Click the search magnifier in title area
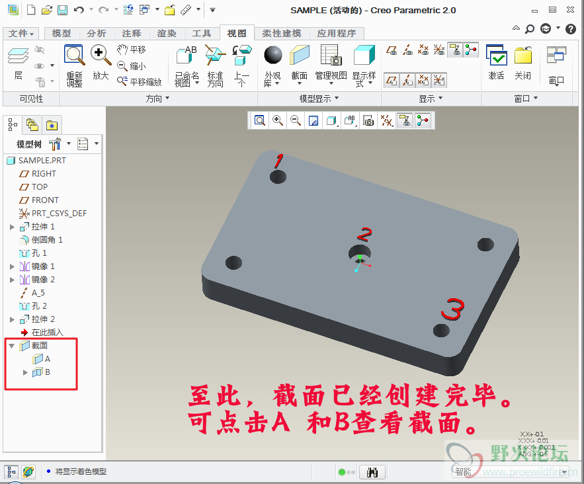This screenshot has height=484, width=584. click(529, 28)
